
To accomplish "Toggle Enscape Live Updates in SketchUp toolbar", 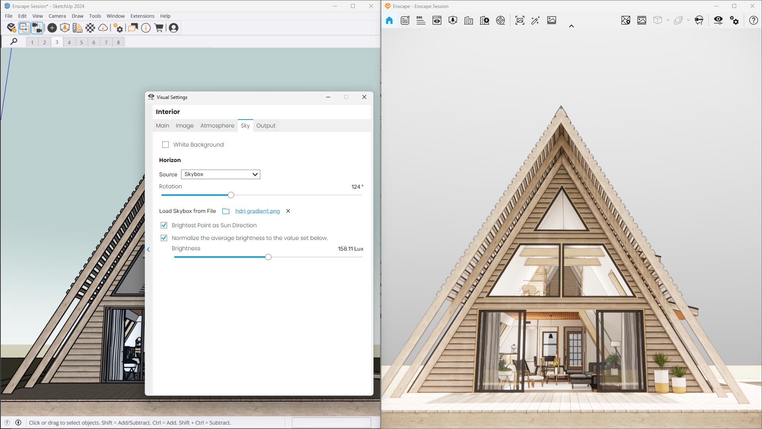I will tap(24, 28).
